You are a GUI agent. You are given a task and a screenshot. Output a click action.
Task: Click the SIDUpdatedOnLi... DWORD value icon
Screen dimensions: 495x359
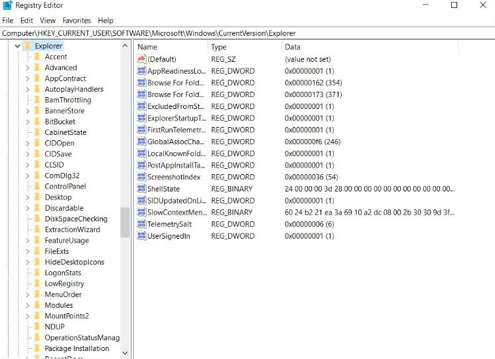(141, 201)
